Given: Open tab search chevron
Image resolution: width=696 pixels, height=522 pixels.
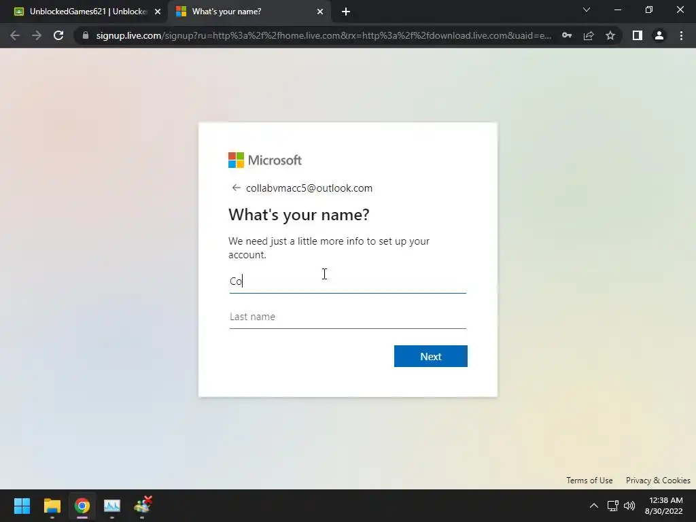Looking at the screenshot, I should (x=587, y=10).
